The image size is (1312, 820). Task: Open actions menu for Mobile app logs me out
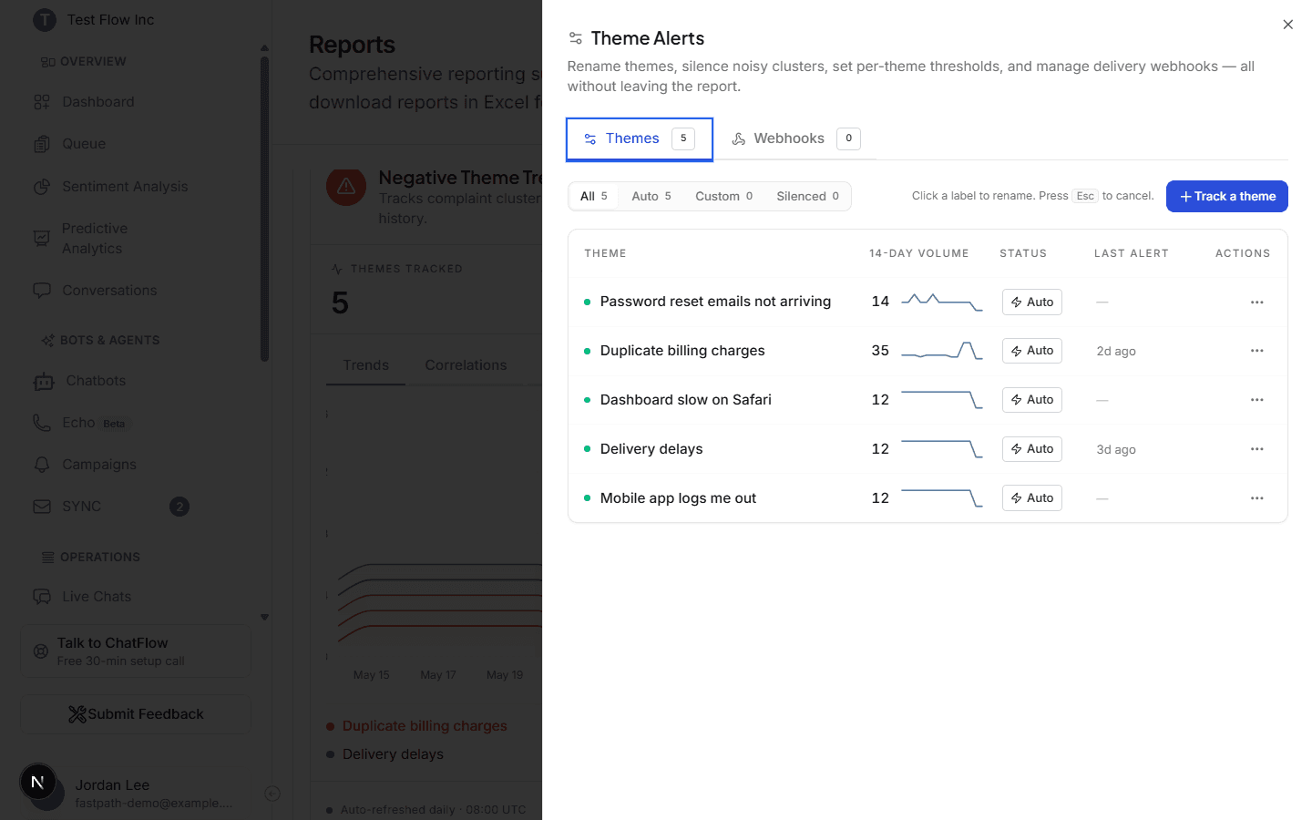coord(1256,498)
